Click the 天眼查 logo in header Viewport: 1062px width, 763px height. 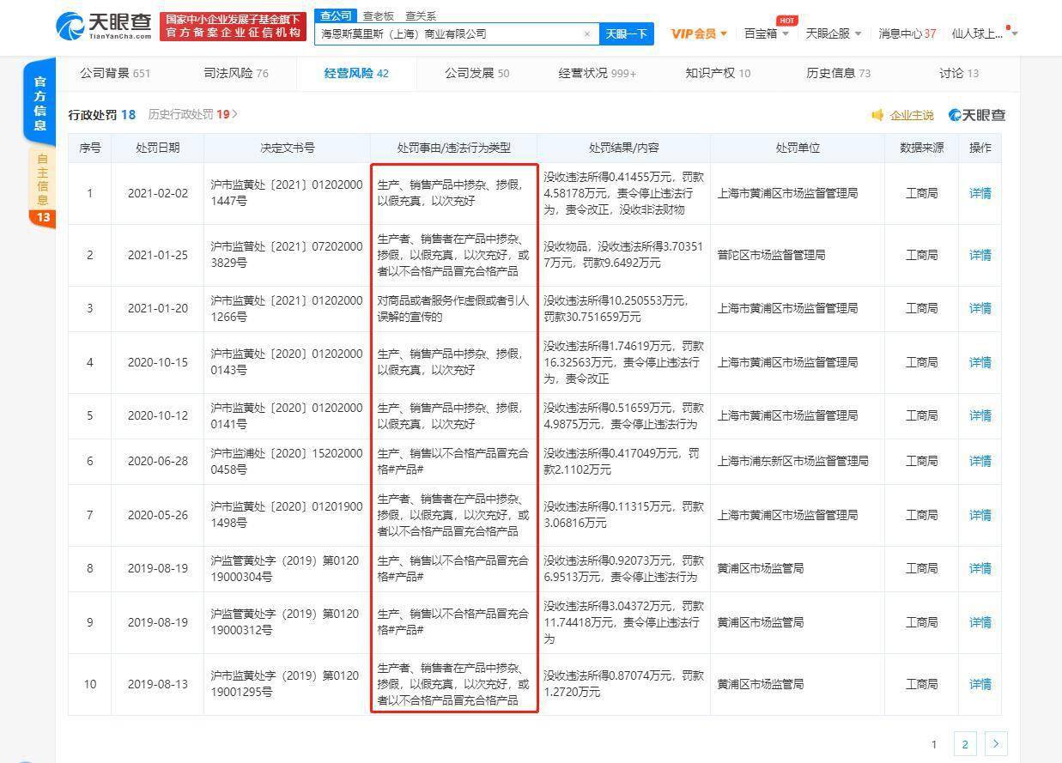(104, 26)
